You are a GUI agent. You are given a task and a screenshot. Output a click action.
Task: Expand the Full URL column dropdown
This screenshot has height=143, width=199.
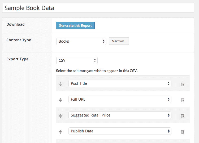pos(120,99)
